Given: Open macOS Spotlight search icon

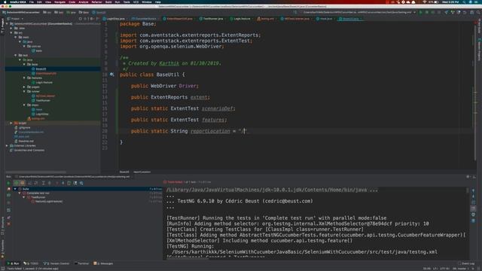Looking at the screenshot, I should 464,2.
